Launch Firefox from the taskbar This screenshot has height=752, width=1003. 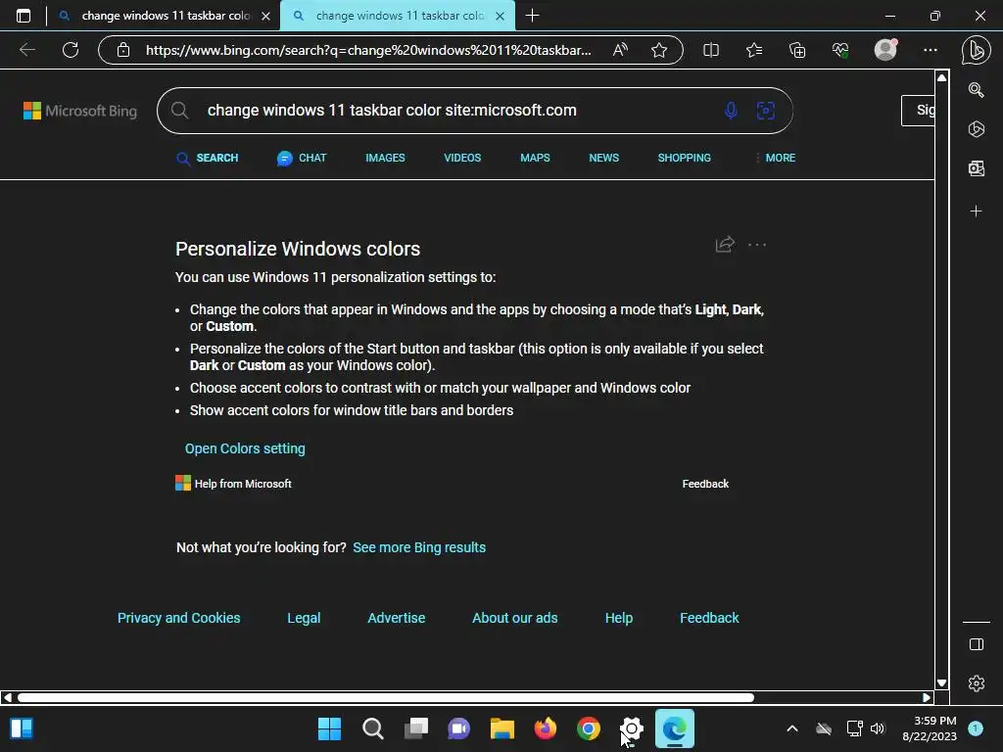545,728
